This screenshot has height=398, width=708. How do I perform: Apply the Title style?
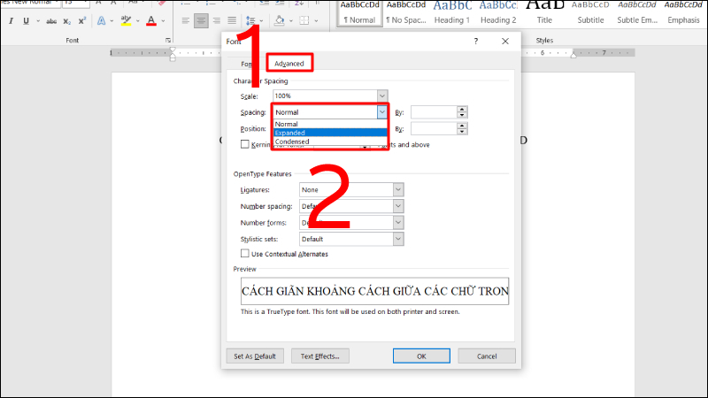coord(544,13)
